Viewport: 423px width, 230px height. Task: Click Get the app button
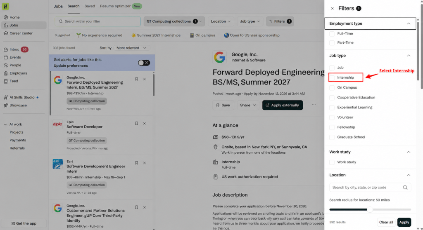(24, 223)
